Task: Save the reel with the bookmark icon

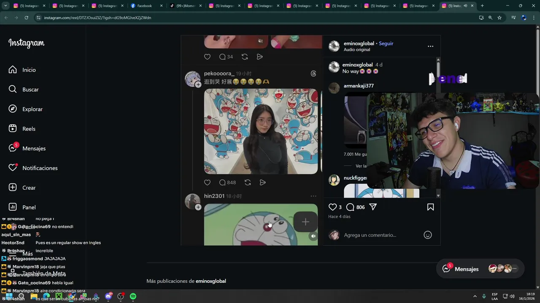Action: pyautogui.click(x=430, y=207)
